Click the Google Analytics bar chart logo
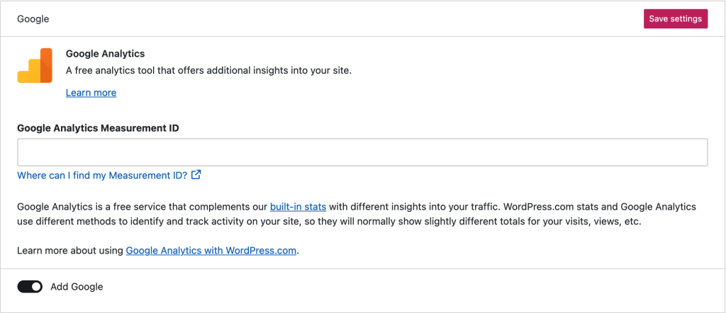726x313 pixels. pyautogui.click(x=35, y=66)
